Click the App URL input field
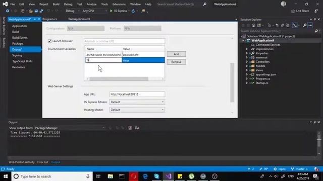The height and width of the screenshot is (181, 323). [x=137, y=94]
